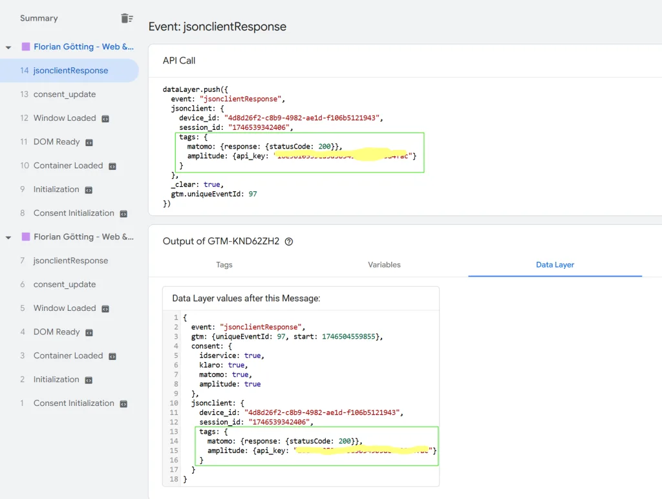Click code icon next to event 4 DOM Ready
Image resolution: width=662 pixels, height=499 pixels.
(x=89, y=332)
